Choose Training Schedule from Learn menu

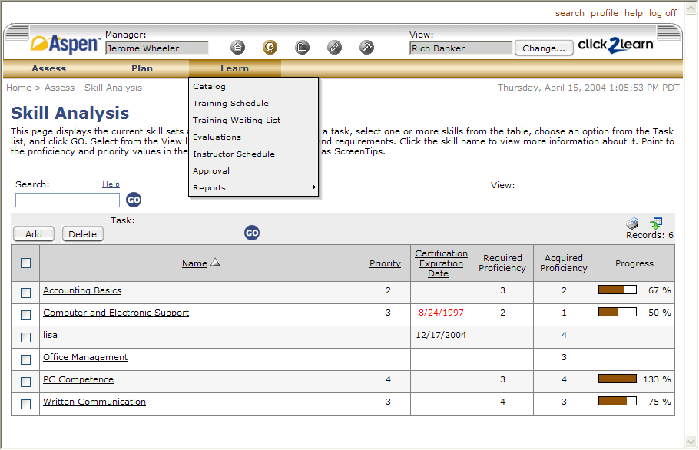[230, 104]
